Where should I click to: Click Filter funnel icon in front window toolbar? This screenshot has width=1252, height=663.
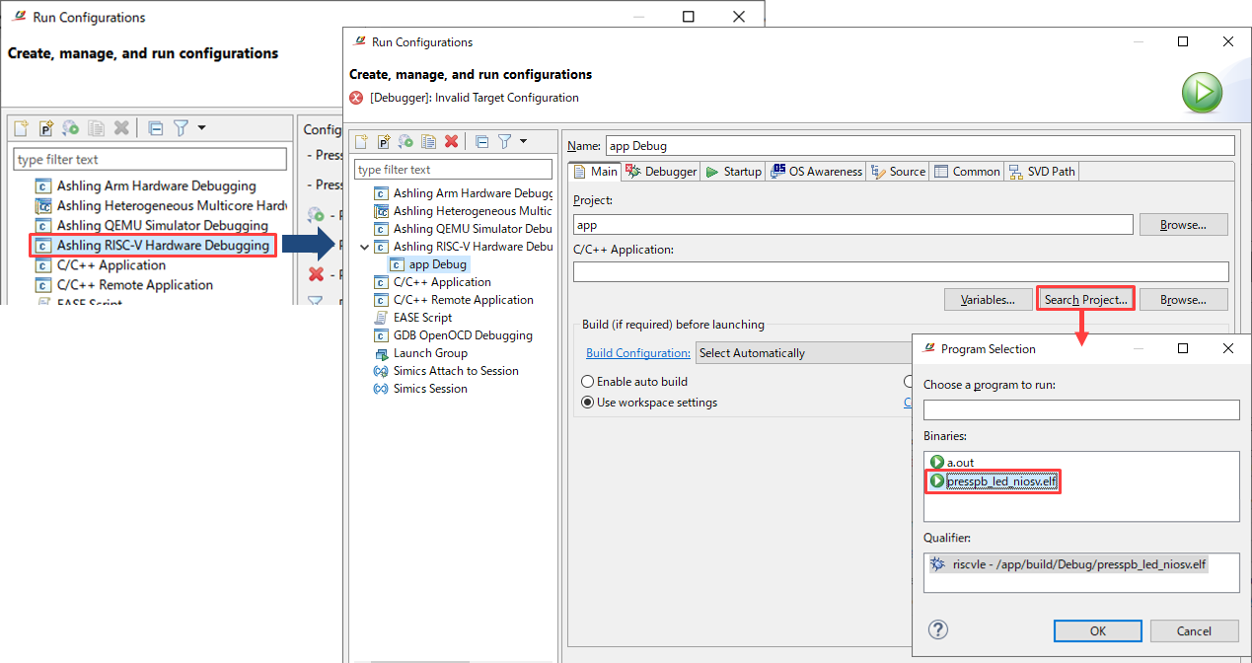(x=504, y=141)
